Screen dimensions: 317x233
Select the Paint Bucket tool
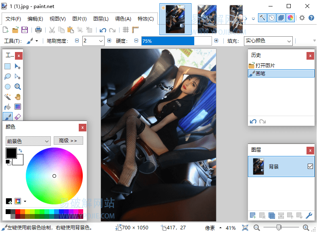point(8,107)
